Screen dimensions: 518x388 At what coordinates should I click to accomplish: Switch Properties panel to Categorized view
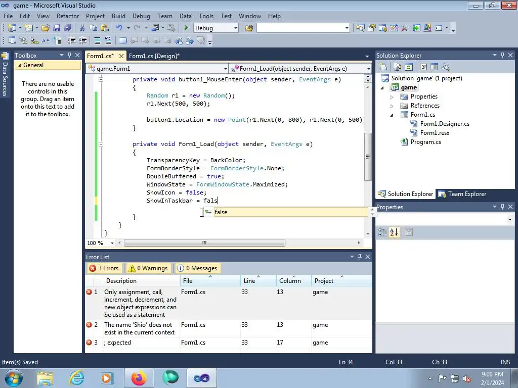(x=382, y=232)
